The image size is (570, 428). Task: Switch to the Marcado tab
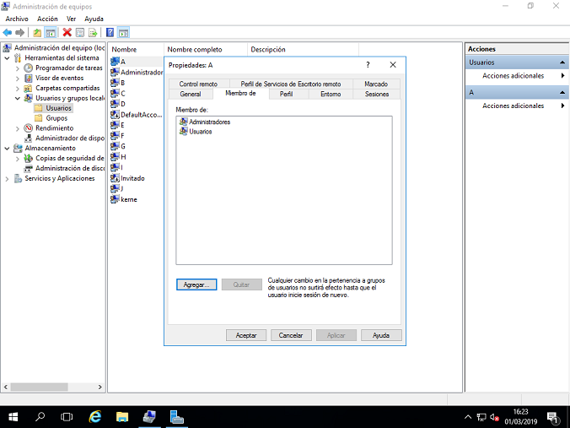point(376,84)
